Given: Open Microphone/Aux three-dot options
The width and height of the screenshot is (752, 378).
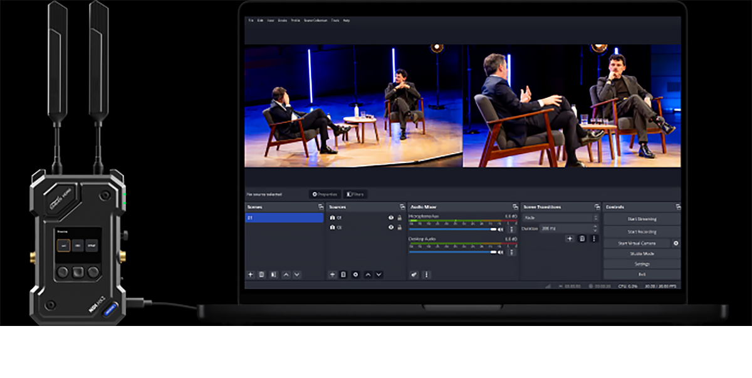Looking at the screenshot, I should 511,229.
